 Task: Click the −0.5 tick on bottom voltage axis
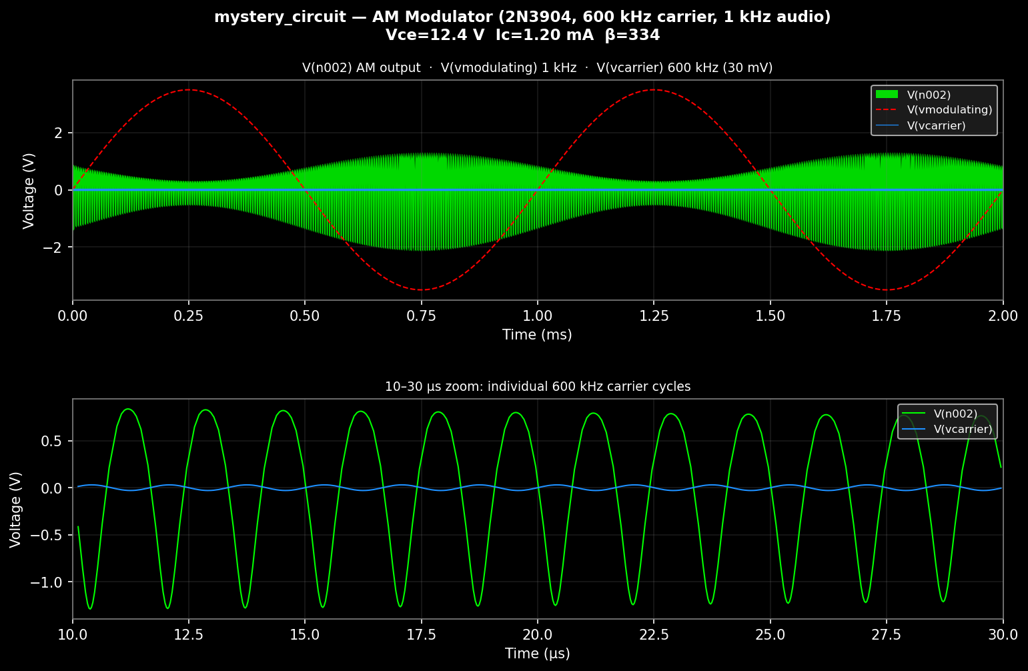point(47,535)
